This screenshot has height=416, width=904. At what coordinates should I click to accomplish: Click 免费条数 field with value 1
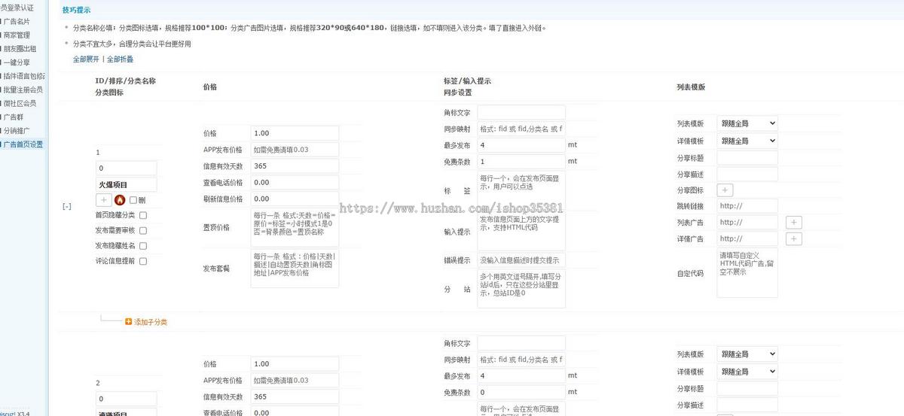click(521, 162)
